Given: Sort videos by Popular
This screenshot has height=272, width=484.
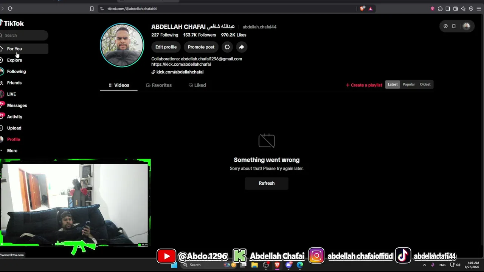Looking at the screenshot, I should pos(409,85).
